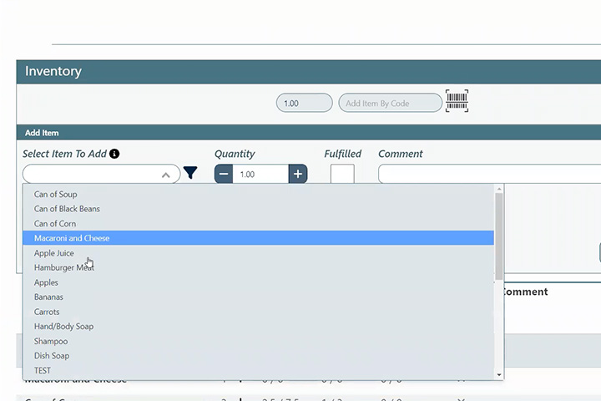The height and width of the screenshot is (401, 601).
Task: Click the dropdown list scrollbar down arrow
Action: click(x=499, y=374)
